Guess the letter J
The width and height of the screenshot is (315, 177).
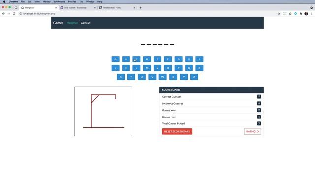(115, 68)
